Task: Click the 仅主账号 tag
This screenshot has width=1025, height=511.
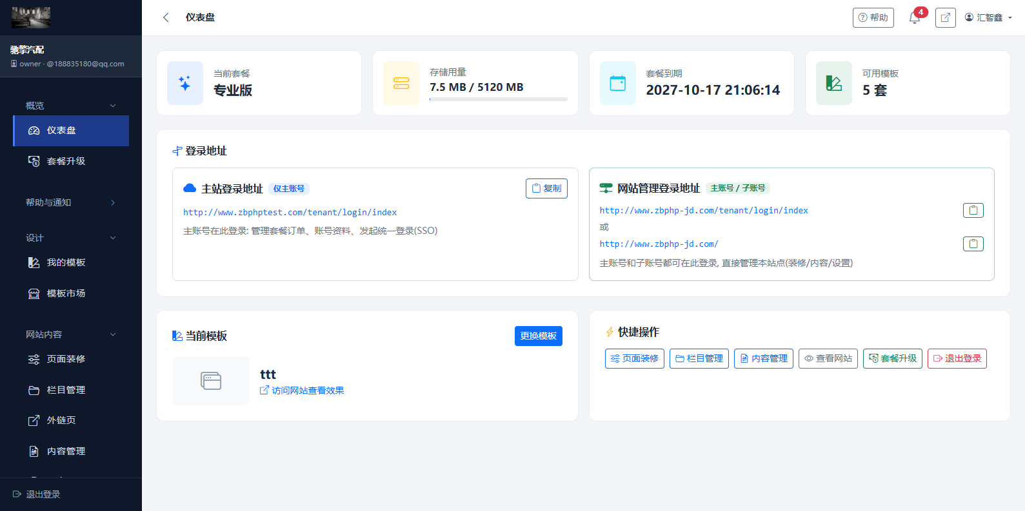Action: point(289,189)
